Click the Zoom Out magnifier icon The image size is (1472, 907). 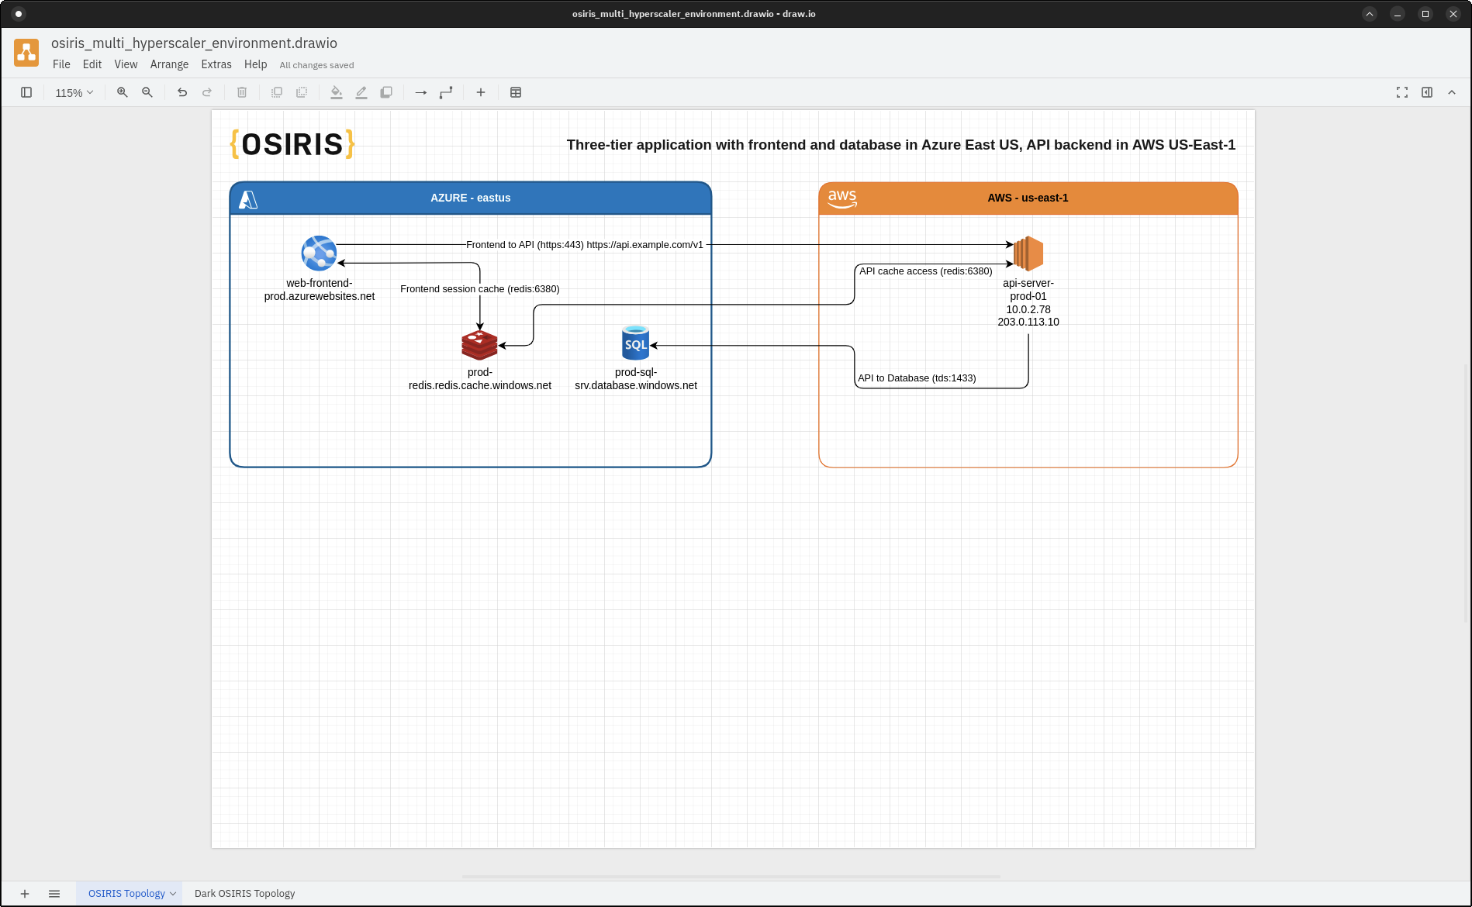147,92
